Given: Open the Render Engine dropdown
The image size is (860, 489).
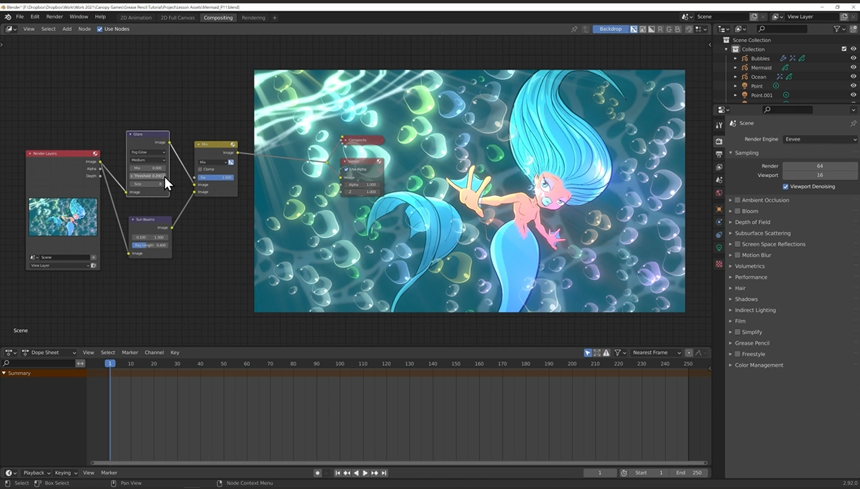Looking at the screenshot, I should point(820,139).
